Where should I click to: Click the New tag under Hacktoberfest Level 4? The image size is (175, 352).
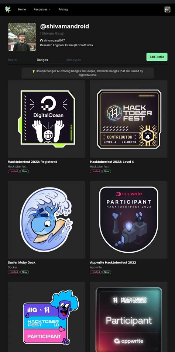coord(107,171)
